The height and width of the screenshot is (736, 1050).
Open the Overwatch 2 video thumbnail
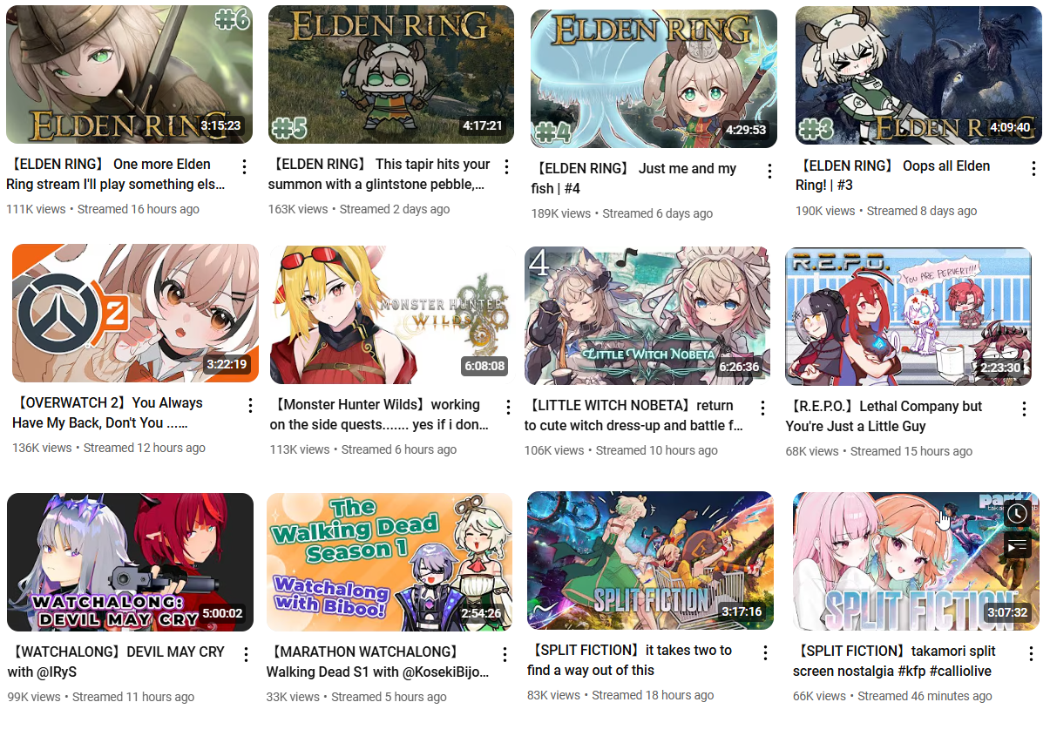pos(135,313)
